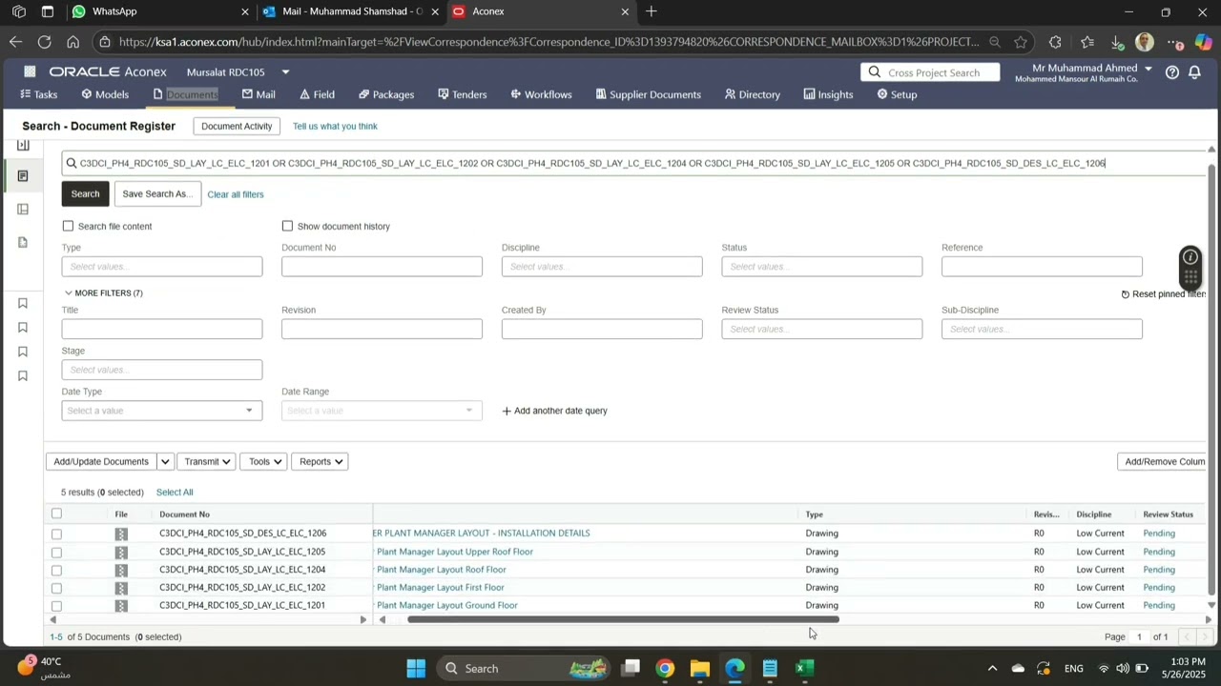Click file icon for ELC_1206 row
Viewport: 1221px width, 686px height.
tap(121, 534)
